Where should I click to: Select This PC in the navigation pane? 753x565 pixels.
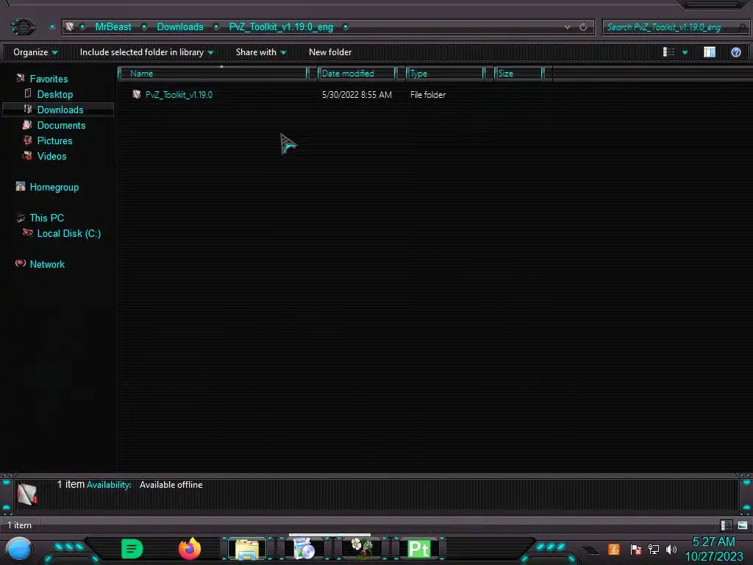tap(46, 218)
